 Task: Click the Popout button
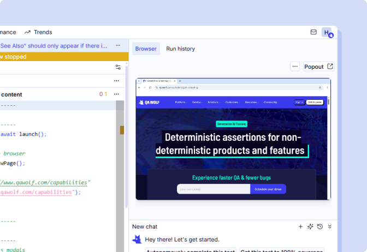(318, 67)
